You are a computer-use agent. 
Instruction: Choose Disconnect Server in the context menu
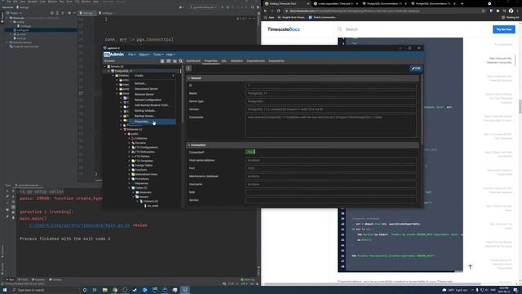point(153,89)
